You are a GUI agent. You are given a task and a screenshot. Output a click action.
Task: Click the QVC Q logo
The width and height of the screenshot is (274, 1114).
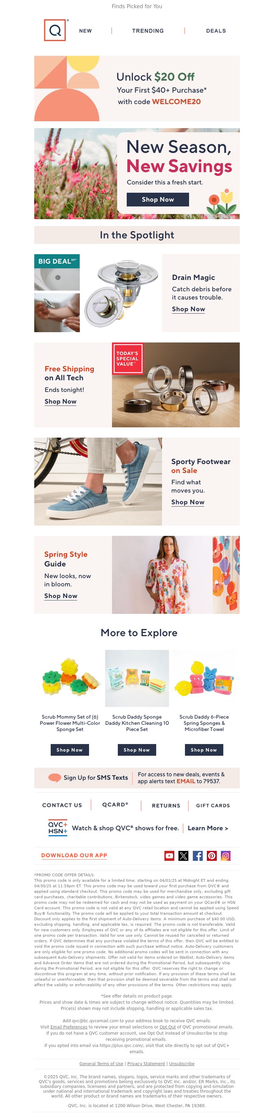click(55, 30)
